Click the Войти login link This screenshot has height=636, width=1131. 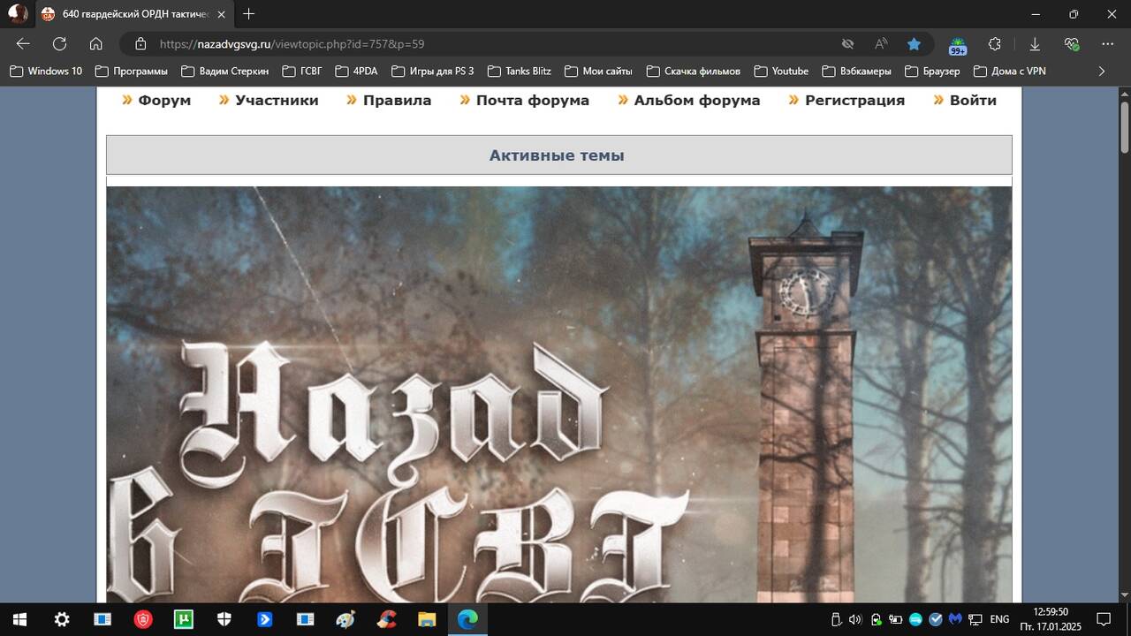(973, 101)
